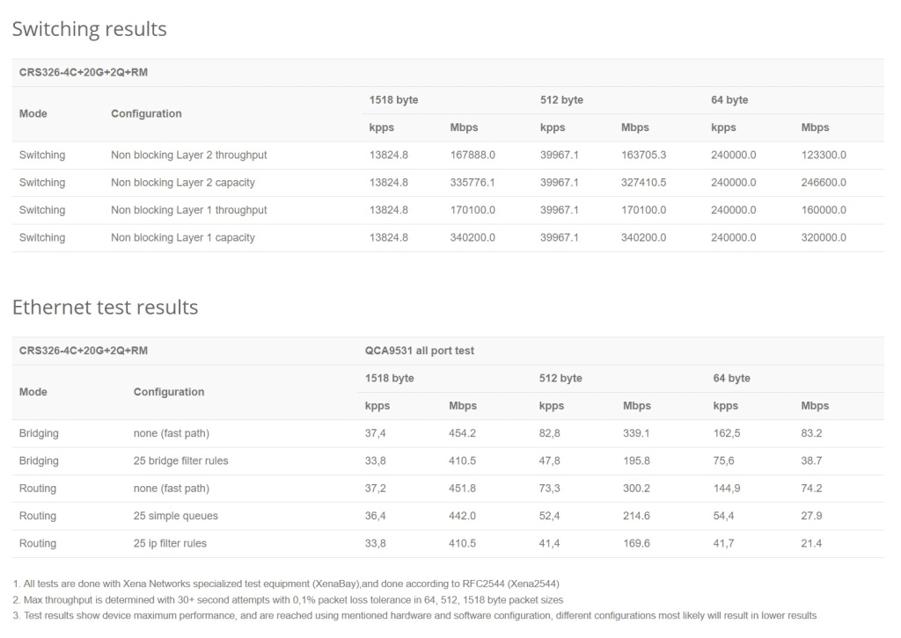The height and width of the screenshot is (638, 901).
Task: Click the 21.4 Mbps value
Action: point(811,543)
